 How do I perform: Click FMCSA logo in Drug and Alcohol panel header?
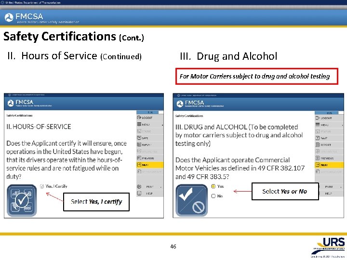(x=200, y=104)
